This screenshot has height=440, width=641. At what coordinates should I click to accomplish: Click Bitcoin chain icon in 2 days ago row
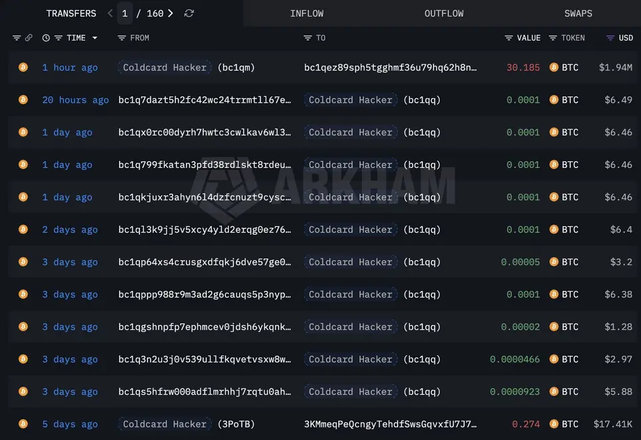23,229
